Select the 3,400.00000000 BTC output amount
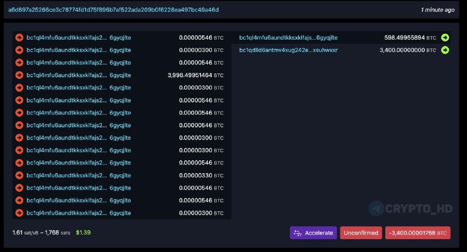The height and width of the screenshot is (252, 467). pyautogui.click(x=407, y=50)
